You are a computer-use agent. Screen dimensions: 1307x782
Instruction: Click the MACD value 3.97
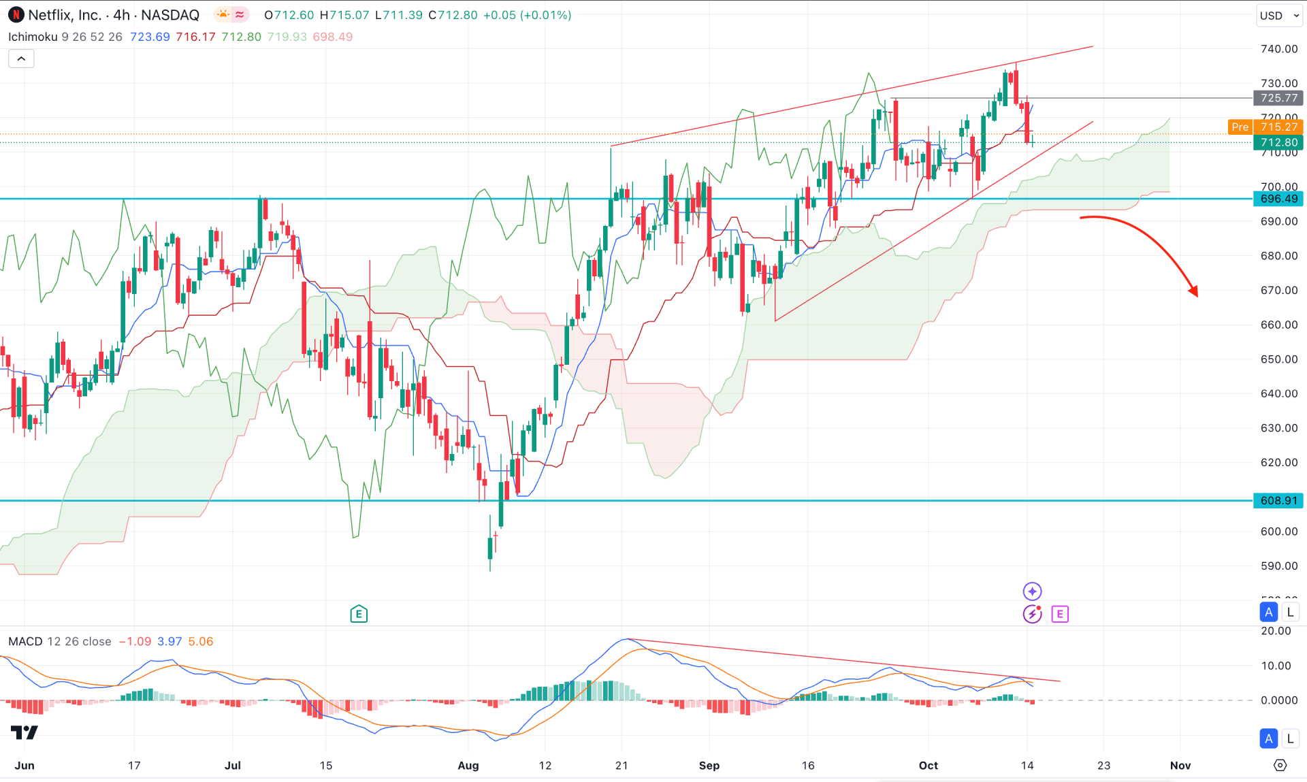(x=170, y=641)
